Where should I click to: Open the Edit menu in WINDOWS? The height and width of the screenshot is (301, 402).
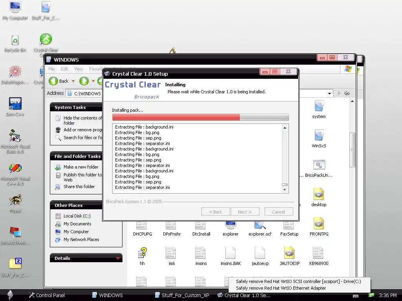[64, 69]
